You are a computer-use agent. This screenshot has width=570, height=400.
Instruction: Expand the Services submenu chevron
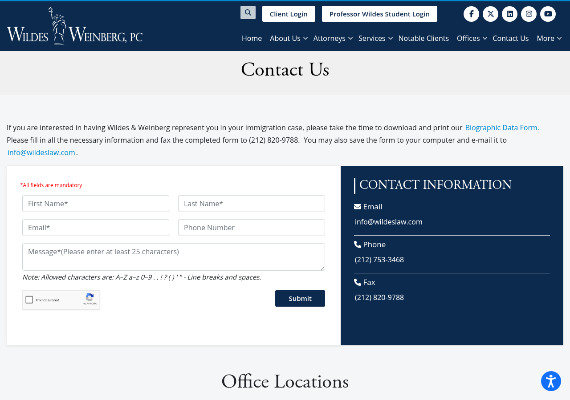tap(391, 39)
